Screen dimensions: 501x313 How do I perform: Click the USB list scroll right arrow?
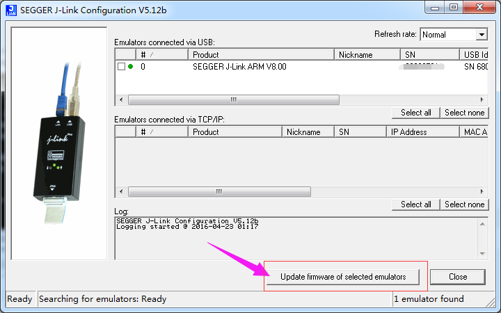tap(482, 99)
